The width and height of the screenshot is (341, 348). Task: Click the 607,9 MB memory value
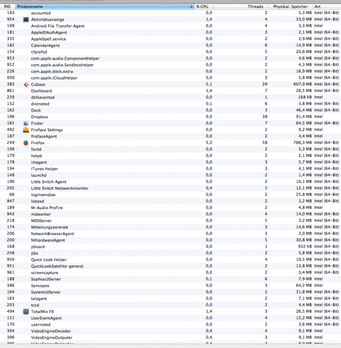pos(303,84)
